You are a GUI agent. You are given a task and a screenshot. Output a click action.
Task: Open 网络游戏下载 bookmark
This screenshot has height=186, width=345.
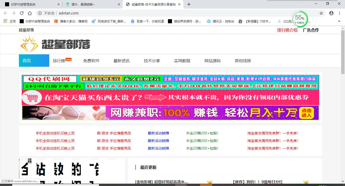point(109,21)
